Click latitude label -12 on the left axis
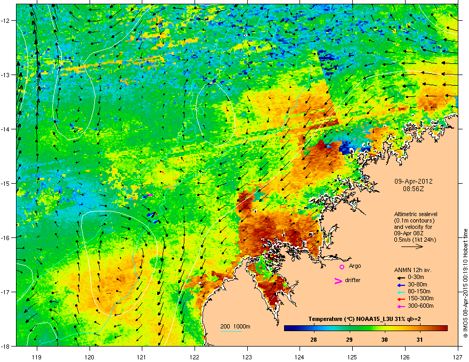The image size is (469, 362). 6,20
